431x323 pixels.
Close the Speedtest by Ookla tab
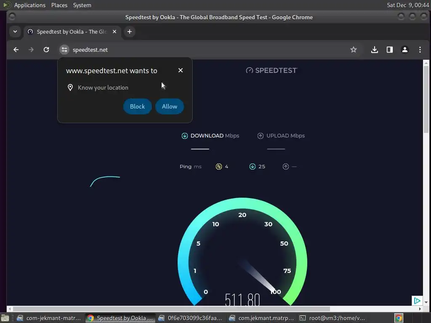(x=114, y=32)
